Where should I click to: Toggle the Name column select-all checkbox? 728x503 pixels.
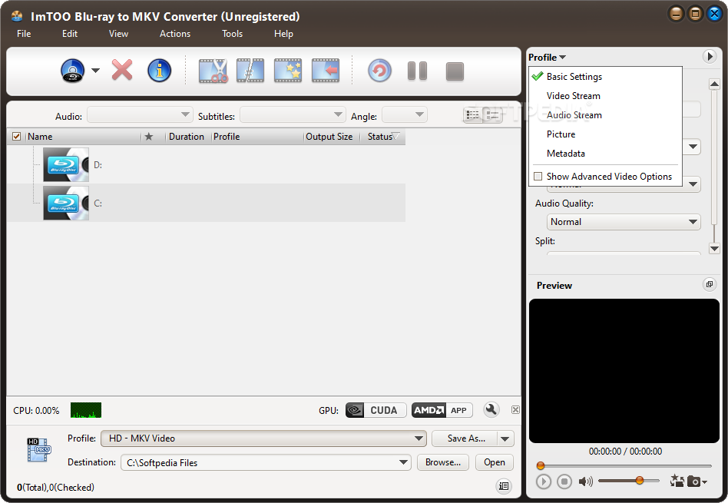[x=16, y=136]
